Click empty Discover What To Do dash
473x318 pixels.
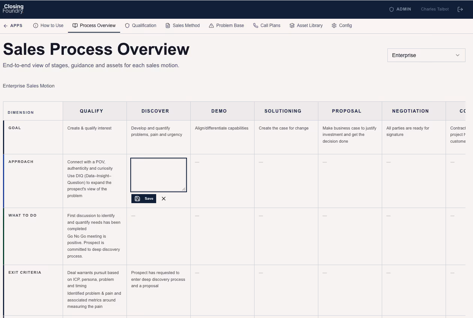(x=133, y=216)
